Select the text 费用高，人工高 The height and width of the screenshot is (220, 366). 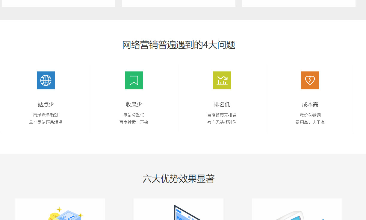click(x=310, y=122)
